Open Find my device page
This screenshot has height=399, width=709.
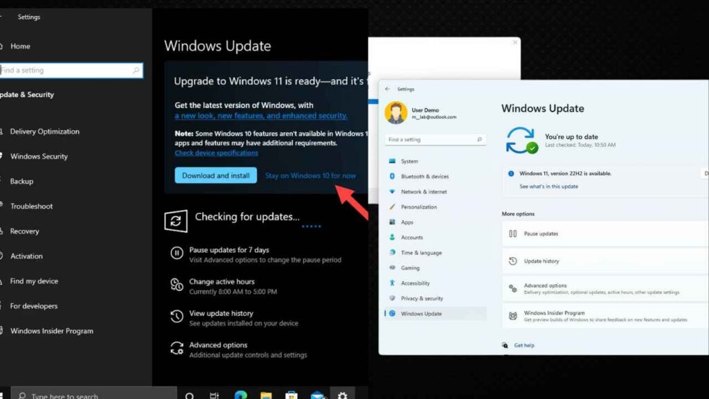(34, 281)
